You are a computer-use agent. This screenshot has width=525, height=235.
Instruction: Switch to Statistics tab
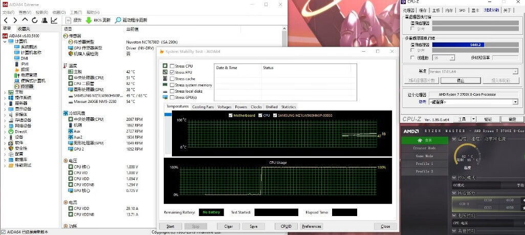click(288, 107)
